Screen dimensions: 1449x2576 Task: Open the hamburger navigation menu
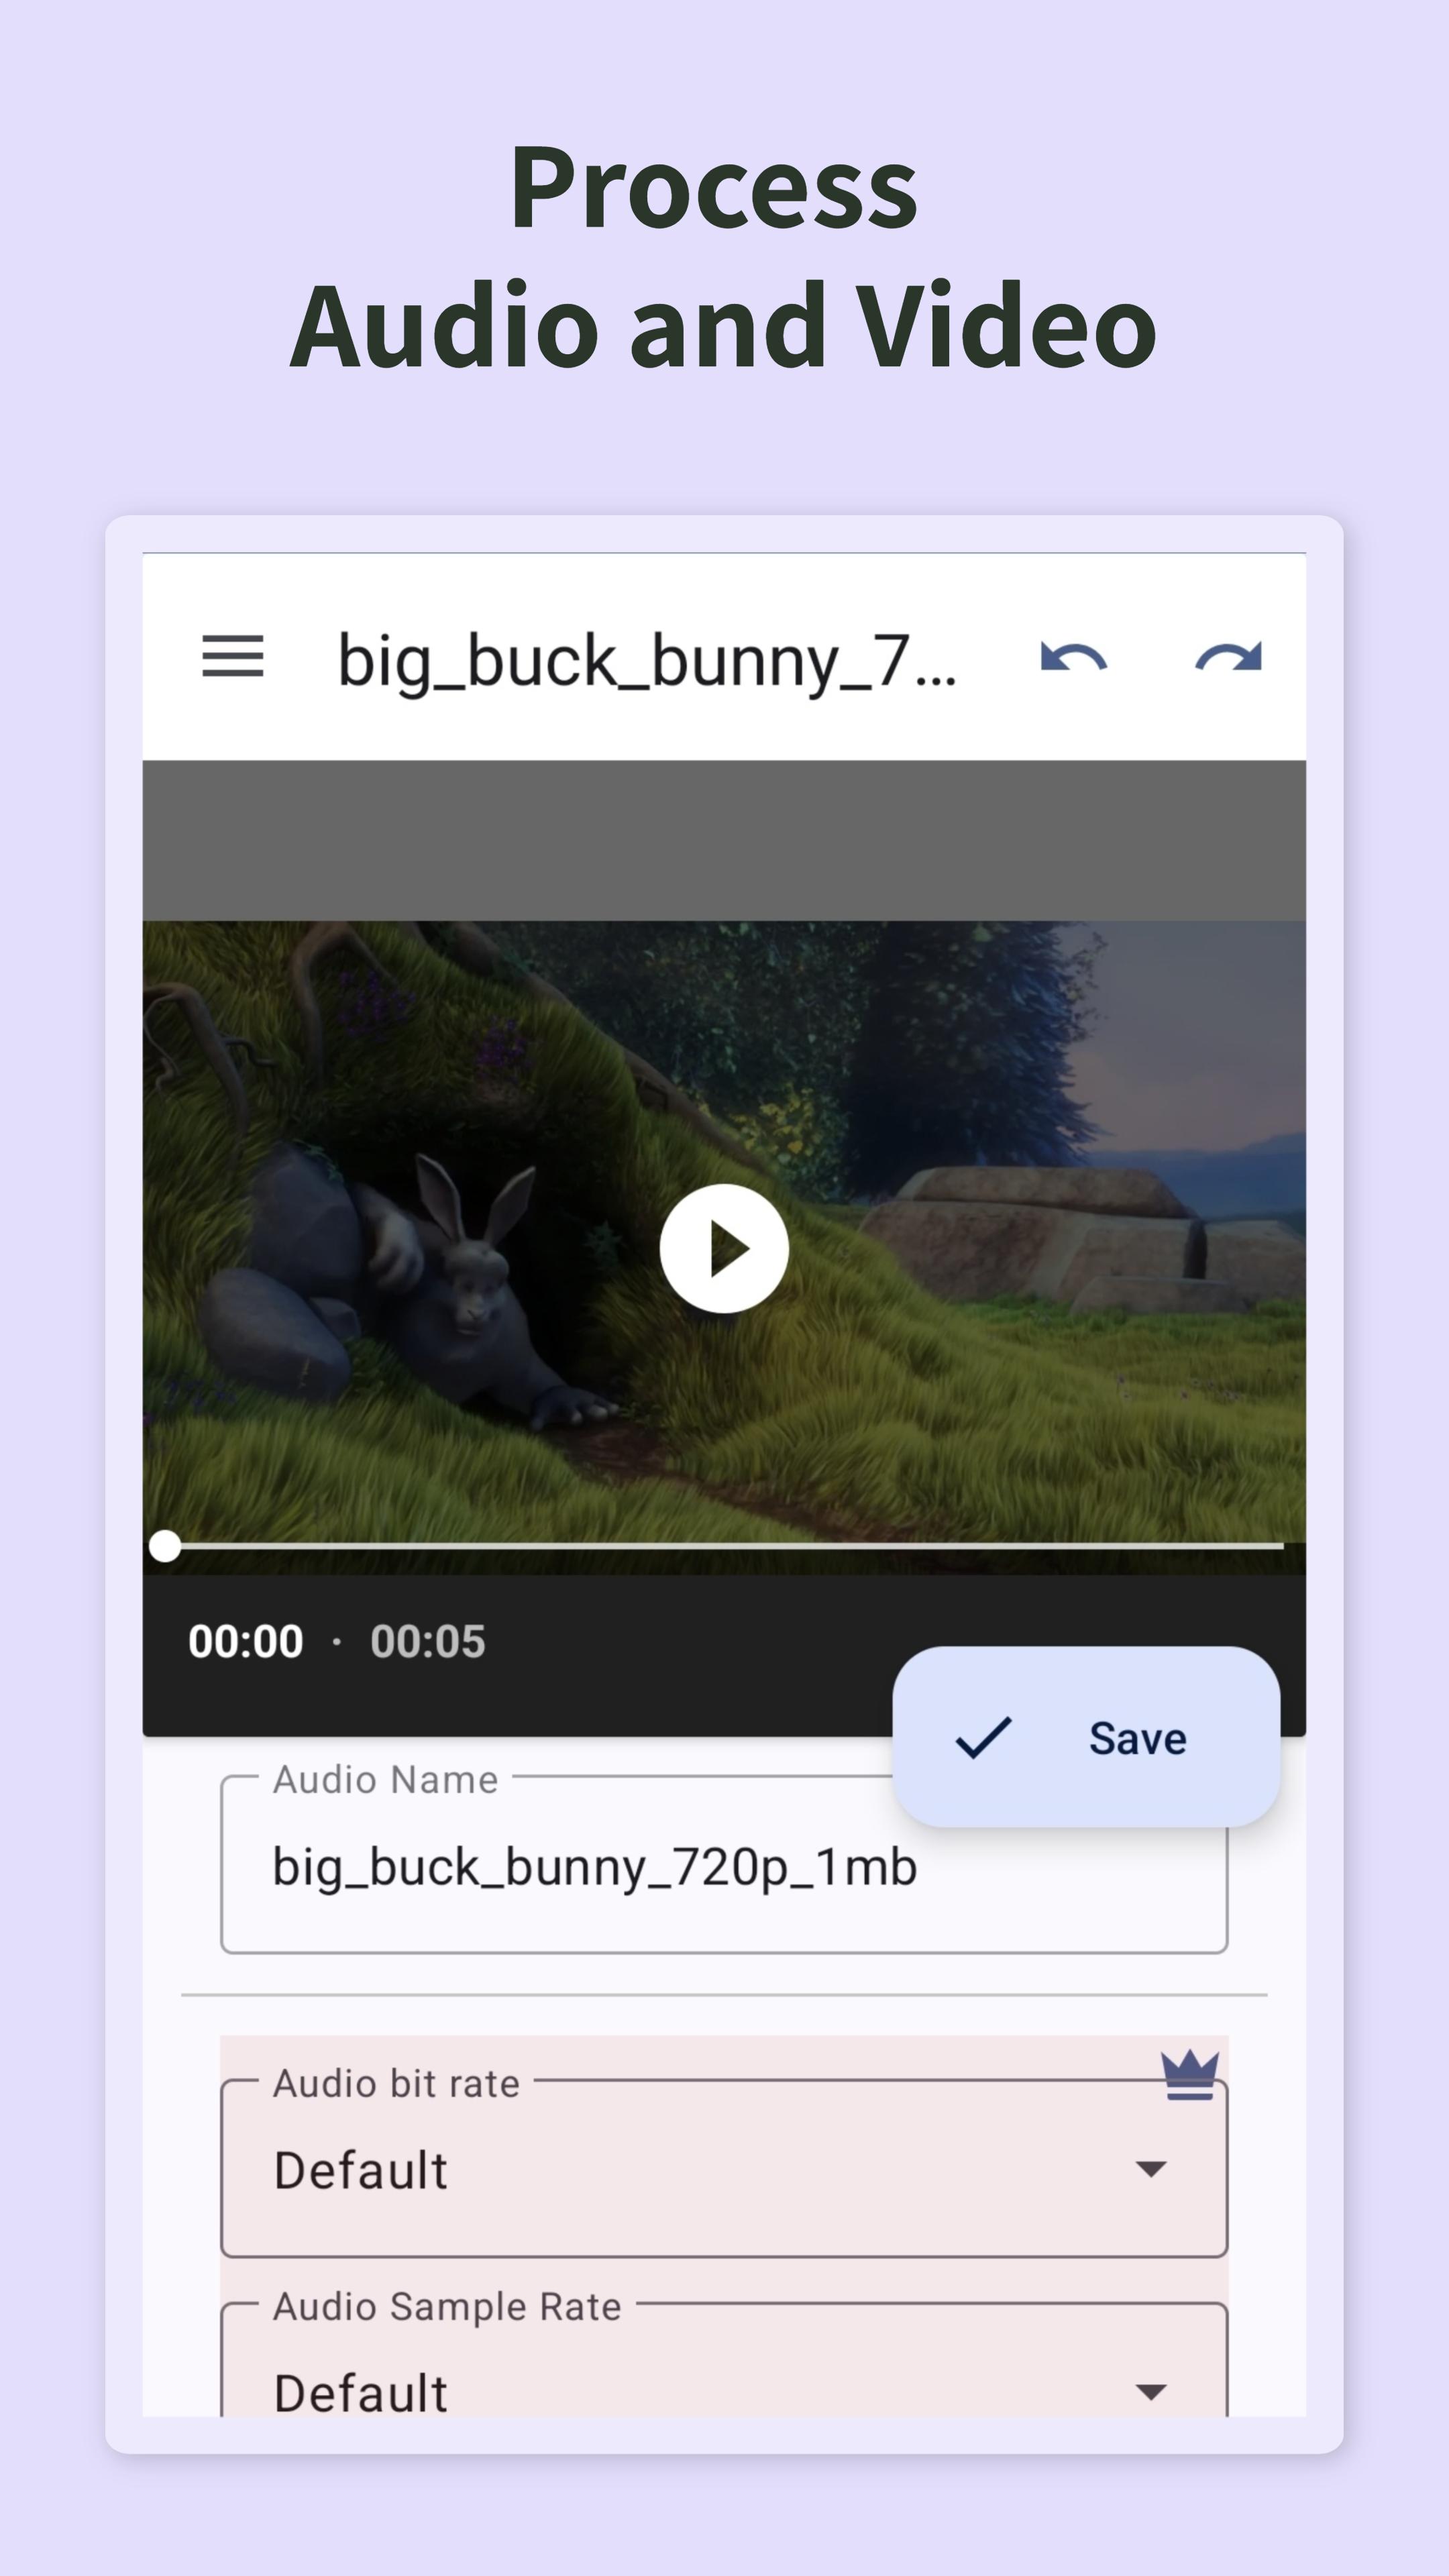(233, 657)
